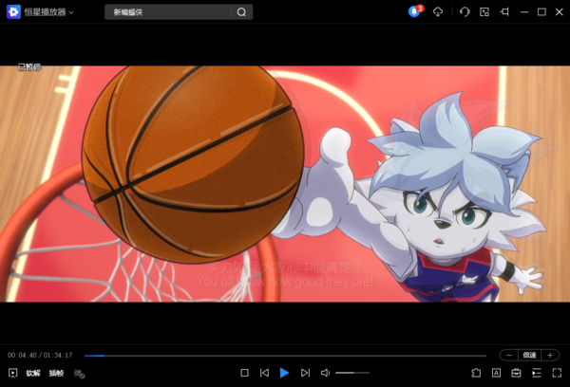Click the cloud download icon
The width and height of the screenshot is (570, 387).
438,12
